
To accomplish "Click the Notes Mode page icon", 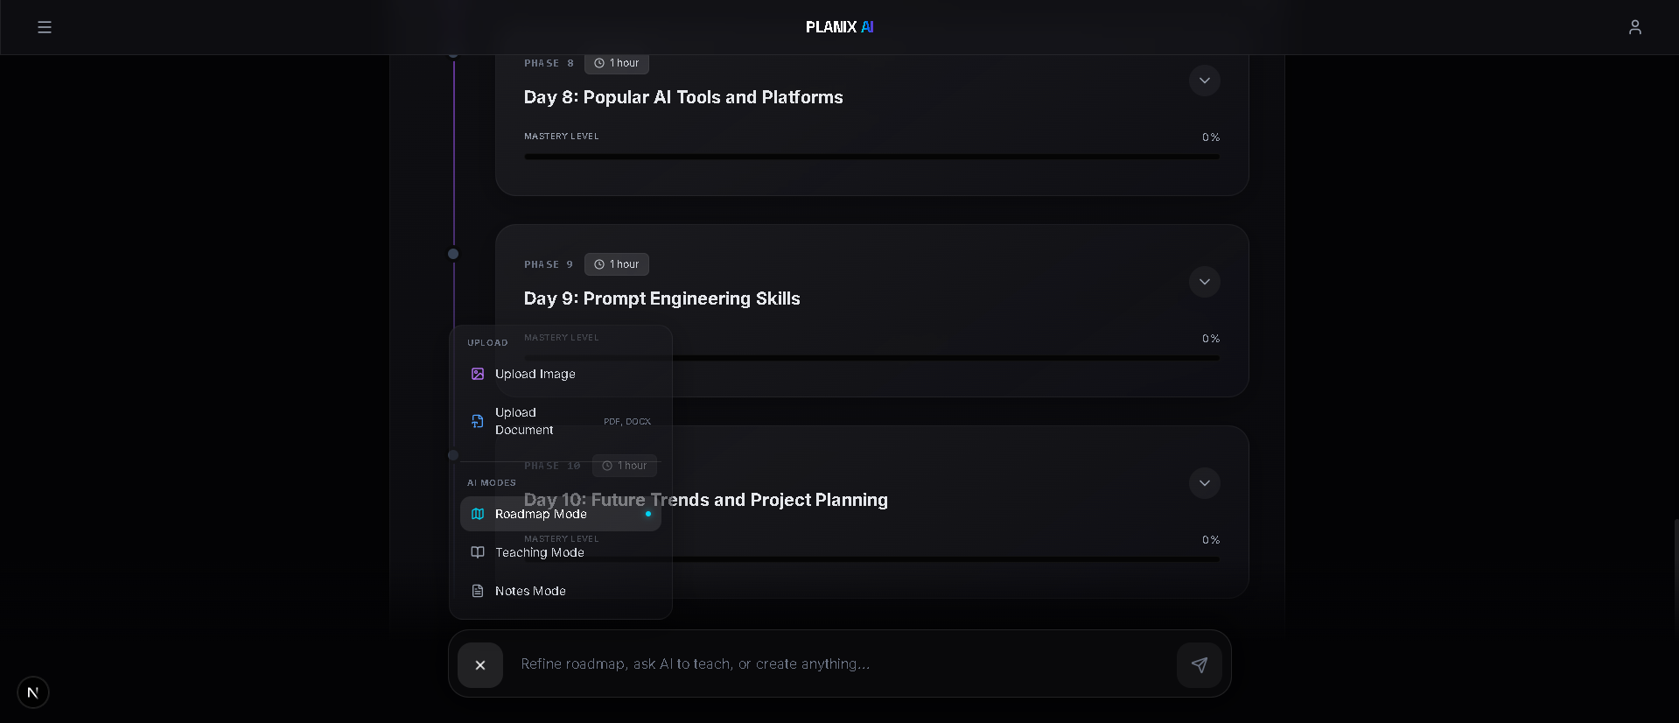I will coord(478,591).
